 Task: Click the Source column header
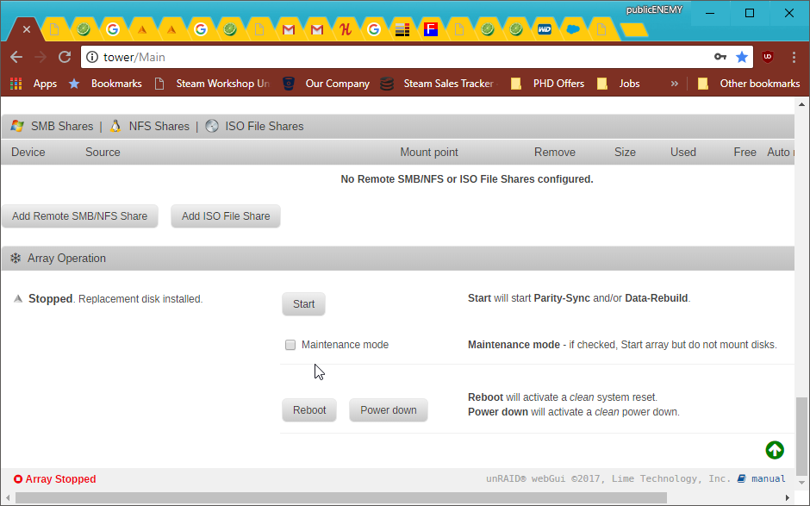click(x=103, y=153)
